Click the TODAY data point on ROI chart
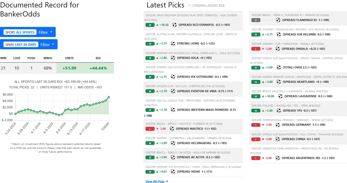 [109, 97]
